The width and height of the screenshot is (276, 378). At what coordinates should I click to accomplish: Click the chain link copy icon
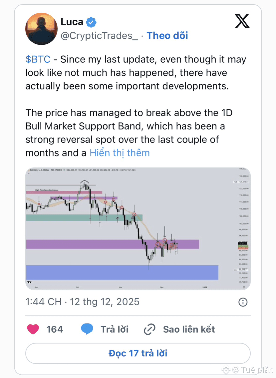coord(150,330)
